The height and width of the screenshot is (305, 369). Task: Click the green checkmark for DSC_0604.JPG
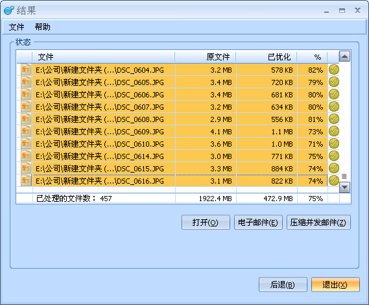[x=334, y=69]
